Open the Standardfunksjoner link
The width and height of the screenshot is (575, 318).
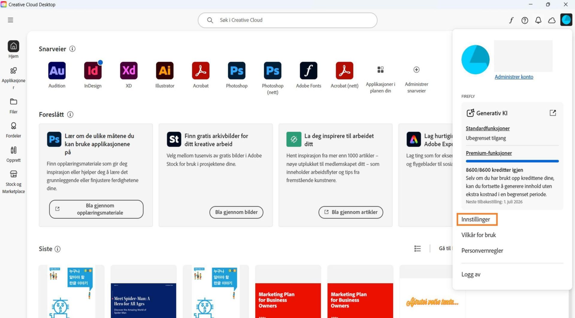point(488,129)
